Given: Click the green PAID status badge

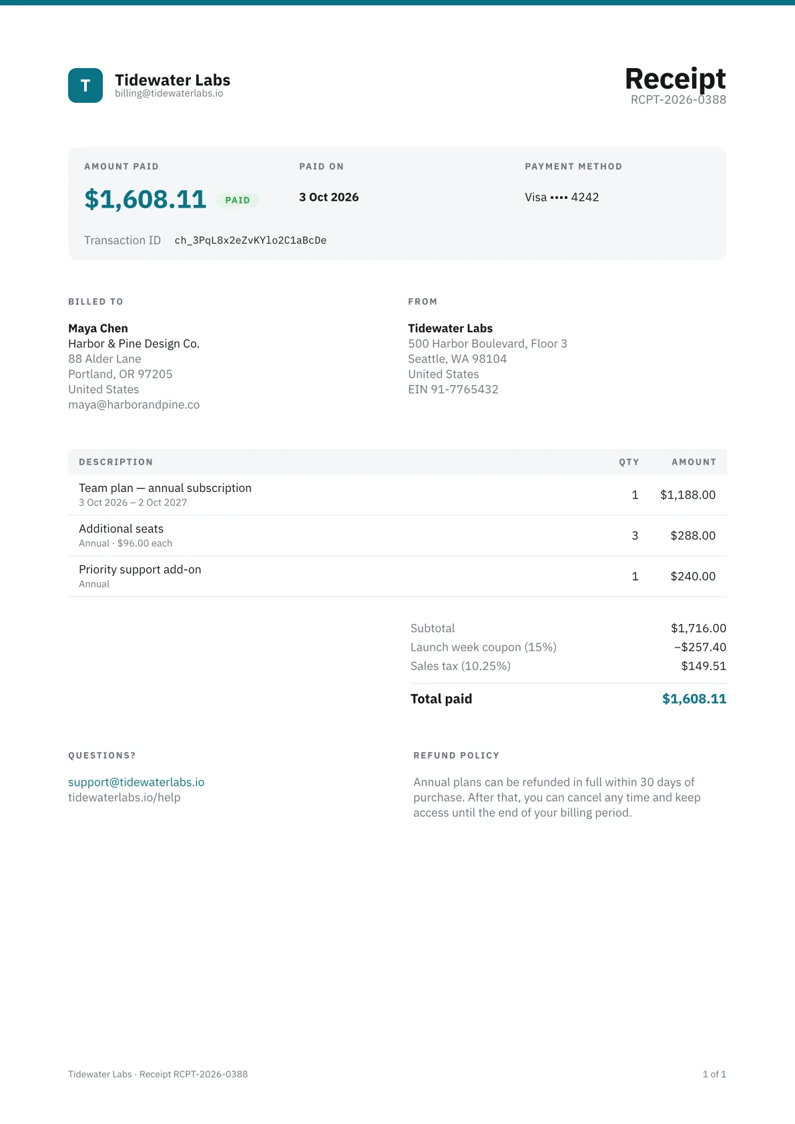Looking at the screenshot, I should 238,200.
